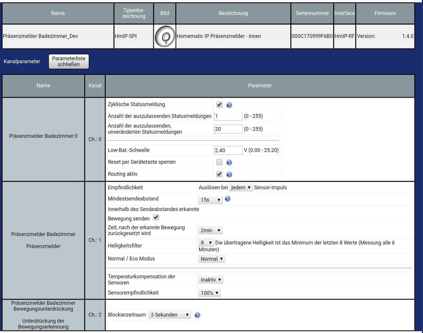The image size is (423, 333).
Task: Open Mindestsendeabstand 15s dropdown
Action: coord(211,200)
